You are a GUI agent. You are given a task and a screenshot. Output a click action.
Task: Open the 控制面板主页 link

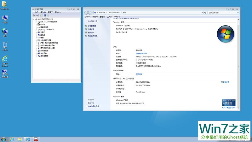(93, 21)
